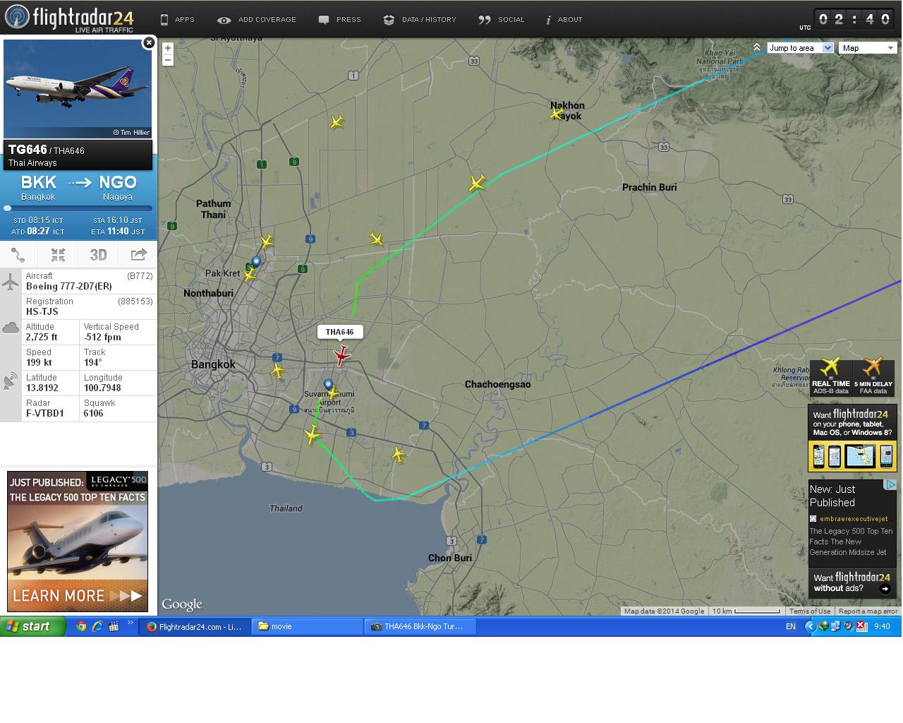Zoom out the map with minus button

pos(168,60)
